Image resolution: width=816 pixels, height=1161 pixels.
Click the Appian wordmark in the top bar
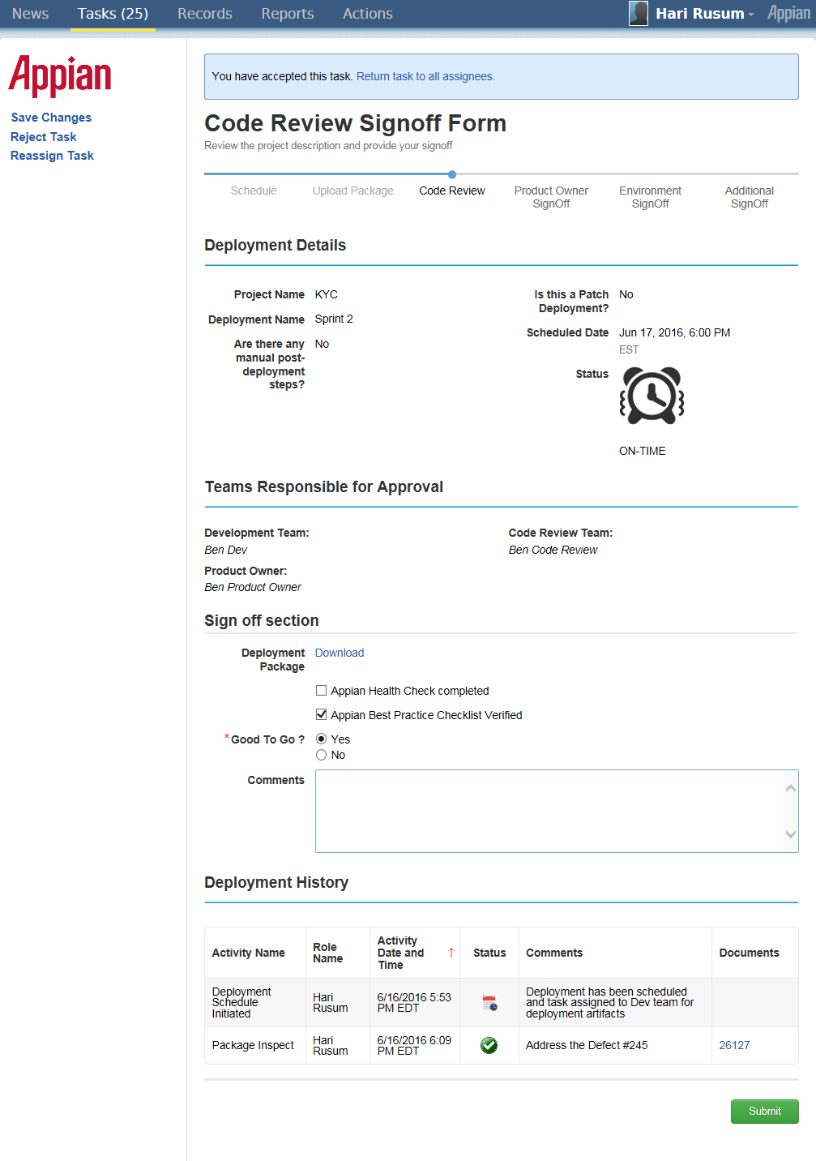point(788,13)
